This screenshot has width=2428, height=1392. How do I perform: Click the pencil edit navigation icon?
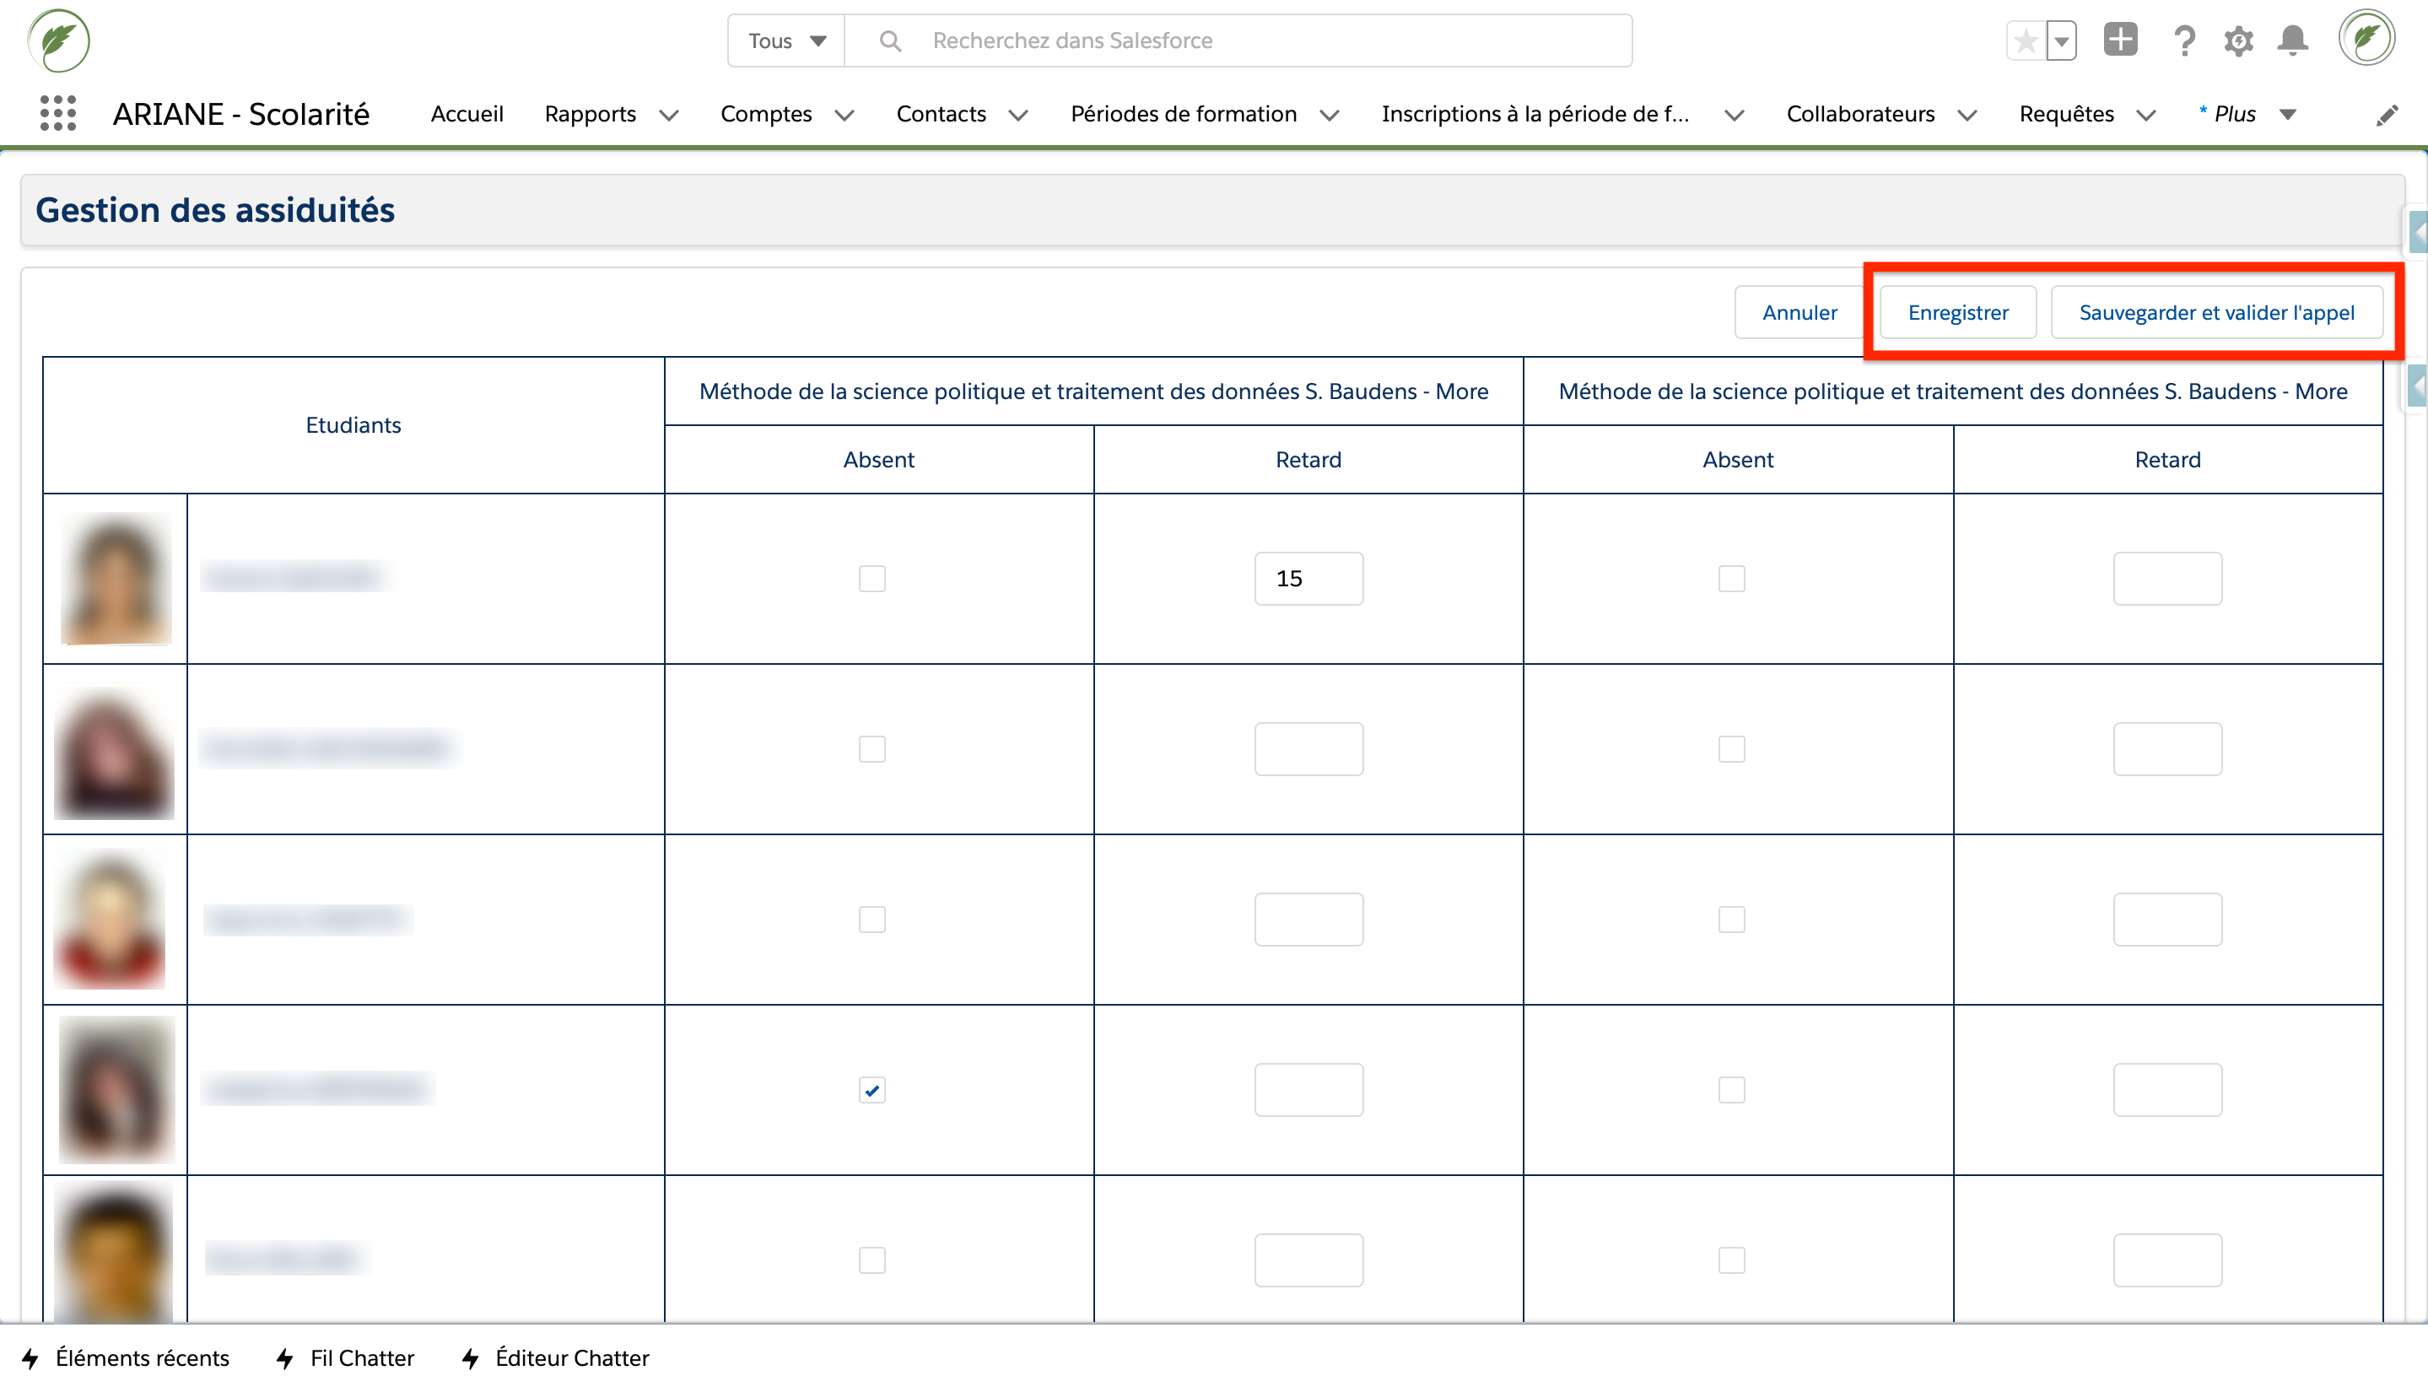(x=2387, y=116)
